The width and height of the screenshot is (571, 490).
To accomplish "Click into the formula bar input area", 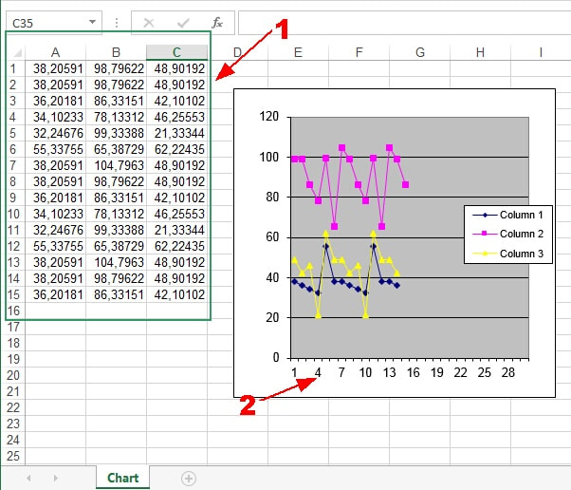I will coord(404,23).
